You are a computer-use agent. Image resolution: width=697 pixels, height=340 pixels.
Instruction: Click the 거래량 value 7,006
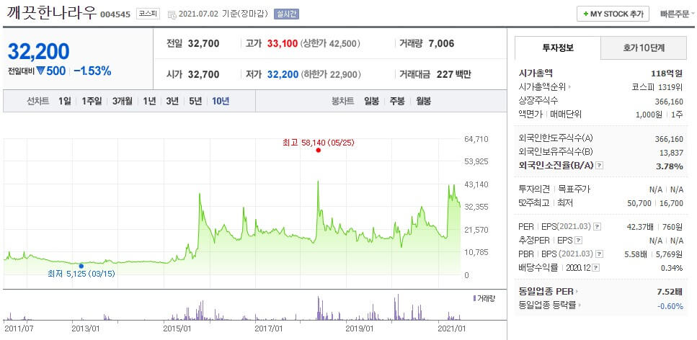[x=441, y=44]
